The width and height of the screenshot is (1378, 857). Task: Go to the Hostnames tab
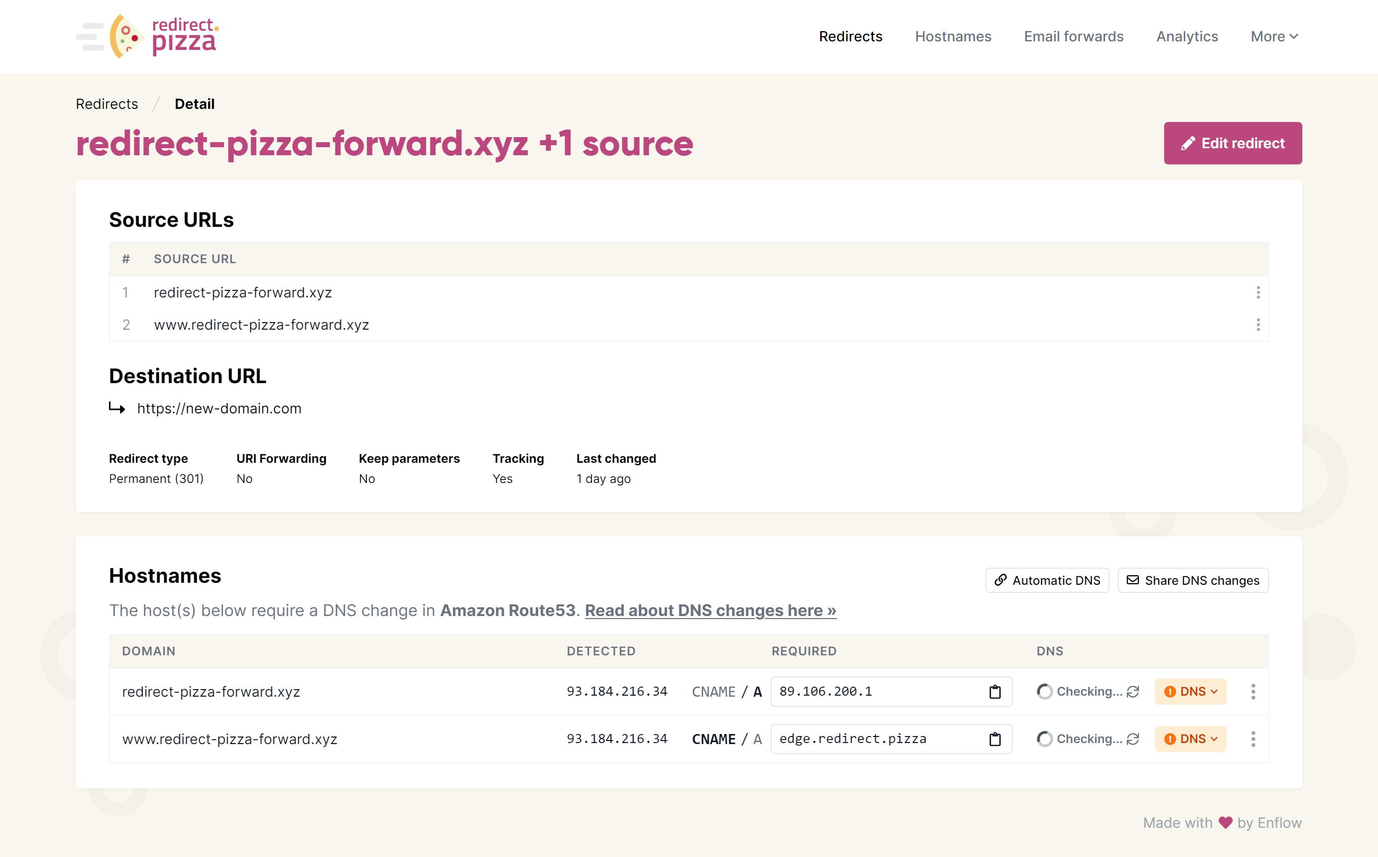(x=953, y=36)
